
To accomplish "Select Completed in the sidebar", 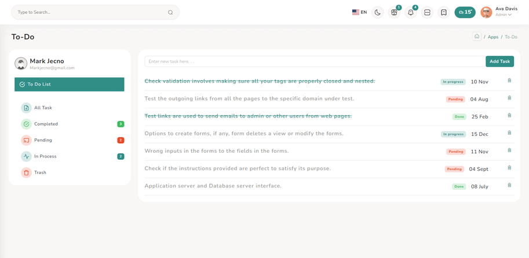I will click(x=46, y=124).
